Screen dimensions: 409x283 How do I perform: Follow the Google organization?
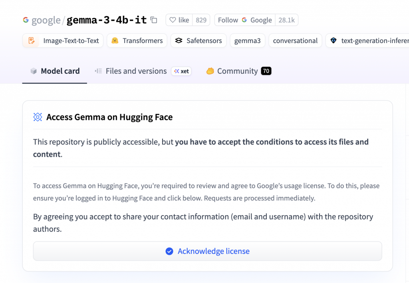click(245, 20)
